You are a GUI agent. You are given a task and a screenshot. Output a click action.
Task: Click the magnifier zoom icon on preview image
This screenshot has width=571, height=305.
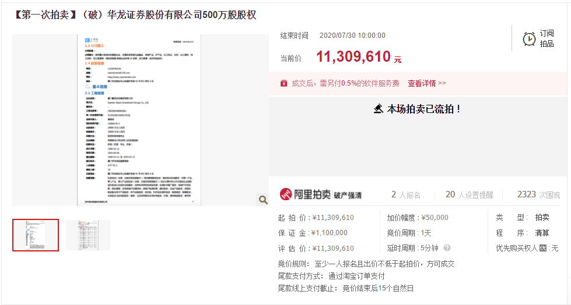click(x=263, y=200)
